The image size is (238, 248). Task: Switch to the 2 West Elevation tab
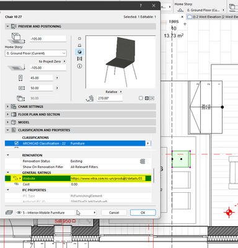pyautogui.click(x=213, y=17)
